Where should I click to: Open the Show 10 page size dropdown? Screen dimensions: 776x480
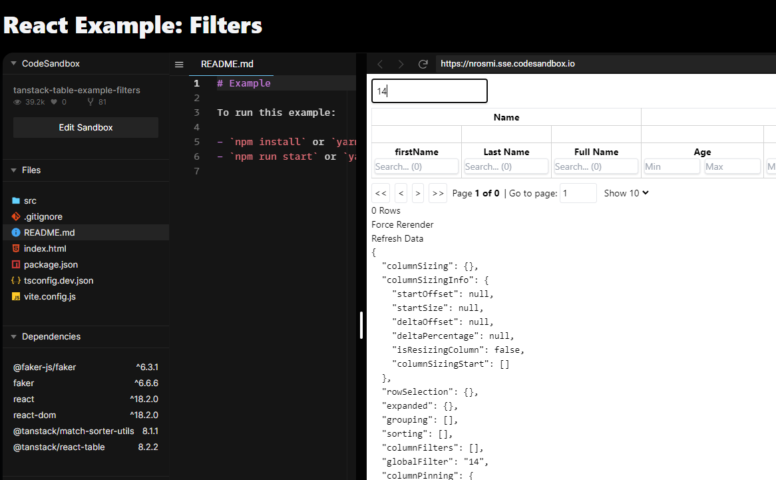coord(626,193)
